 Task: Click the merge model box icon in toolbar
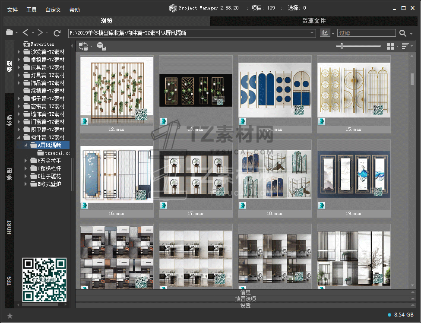coord(101,46)
